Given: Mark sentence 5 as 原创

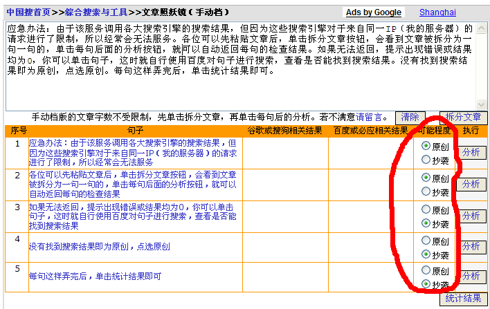Looking at the screenshot, I should pyautogui.click(x=426, y=271).
